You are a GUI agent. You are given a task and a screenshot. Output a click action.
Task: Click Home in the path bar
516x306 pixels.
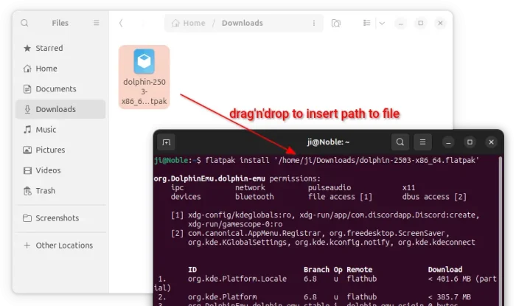pyautogui.click(x=189, y=23)
